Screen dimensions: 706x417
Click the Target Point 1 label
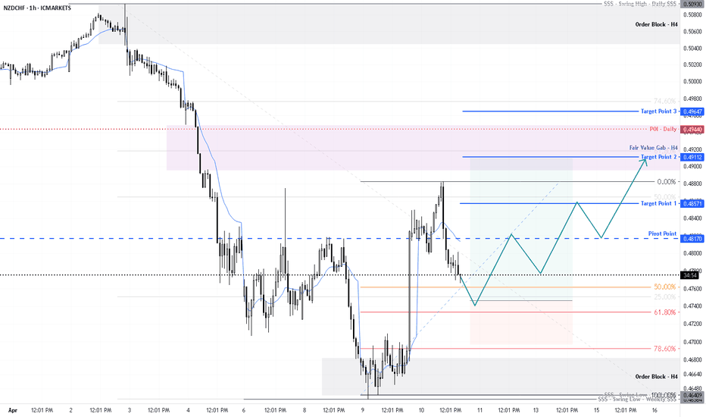(659, 203)
